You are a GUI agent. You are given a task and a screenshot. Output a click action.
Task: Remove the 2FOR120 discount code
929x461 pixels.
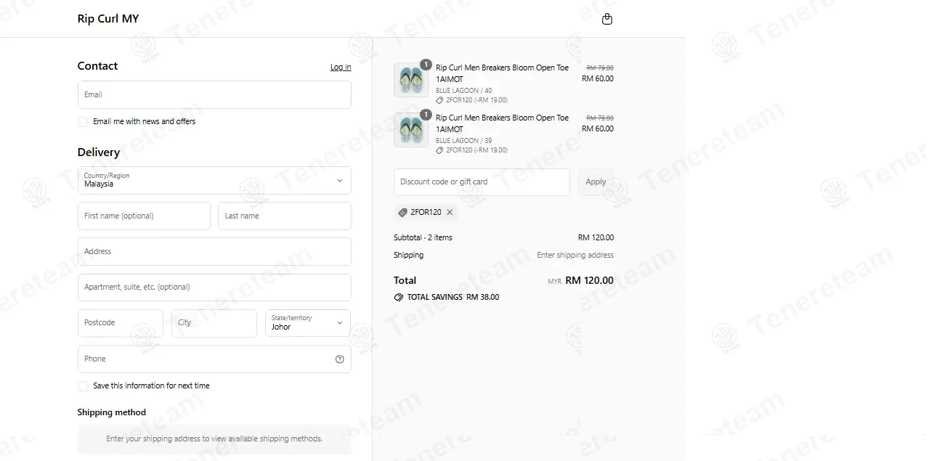coord(450,212)
